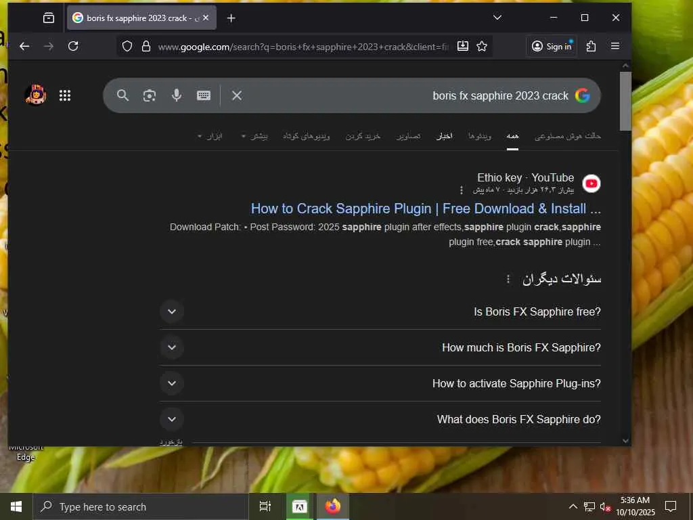This screenshot has width=693, height=520.
Task: Go back to the previous page
Action: click(24, 46)
